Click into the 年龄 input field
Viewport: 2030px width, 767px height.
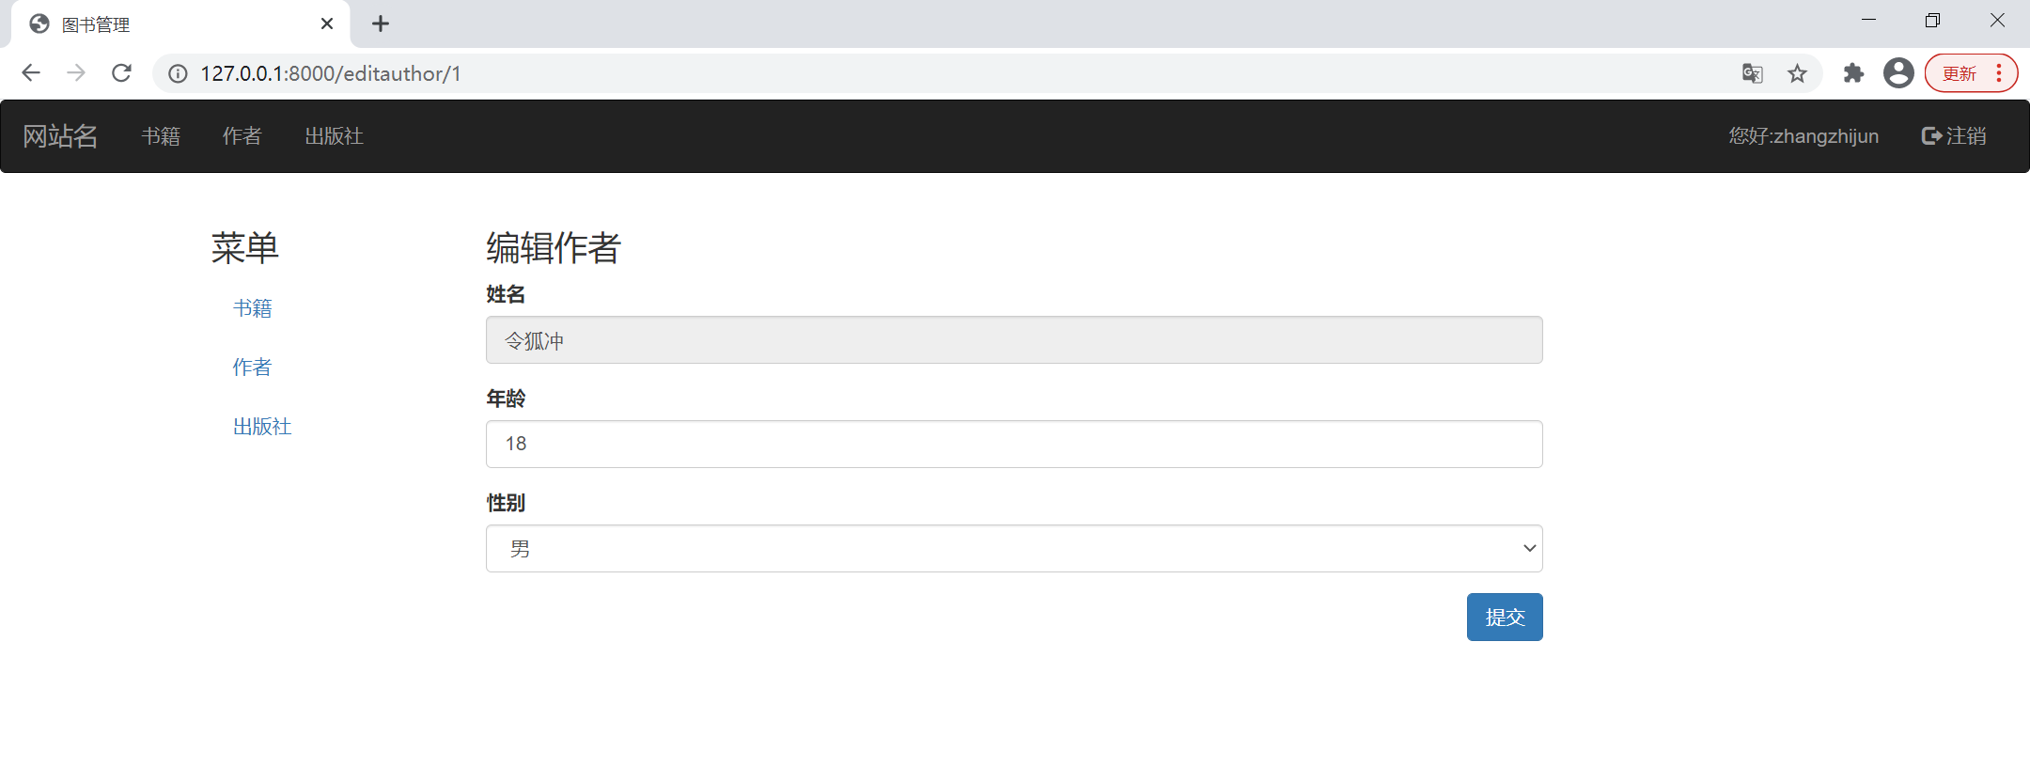click(1013, 444)
